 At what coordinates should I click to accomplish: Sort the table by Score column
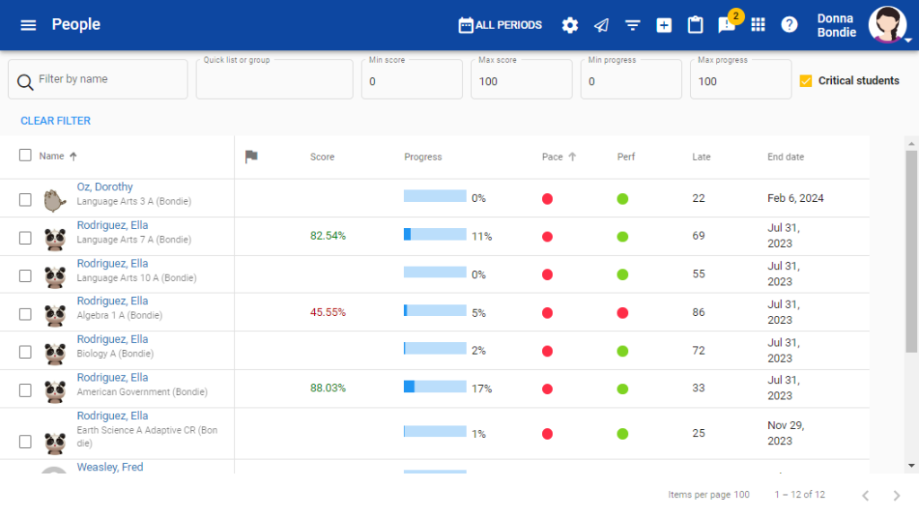(322, 157)
